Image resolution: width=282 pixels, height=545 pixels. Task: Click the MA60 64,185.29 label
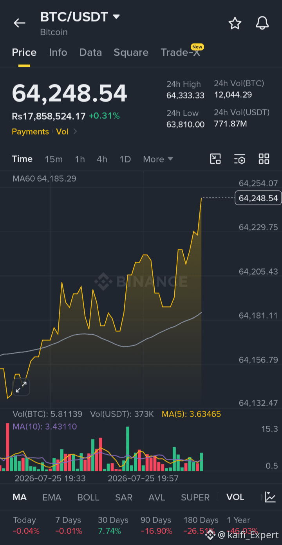[x=44, y=179]
